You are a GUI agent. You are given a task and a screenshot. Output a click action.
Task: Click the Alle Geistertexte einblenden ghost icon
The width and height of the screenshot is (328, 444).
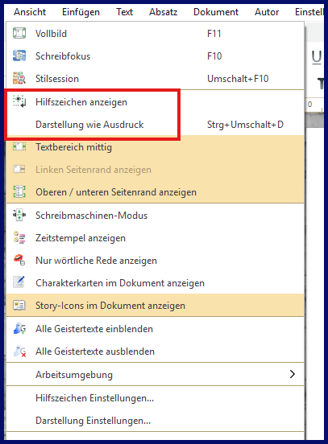19,328
